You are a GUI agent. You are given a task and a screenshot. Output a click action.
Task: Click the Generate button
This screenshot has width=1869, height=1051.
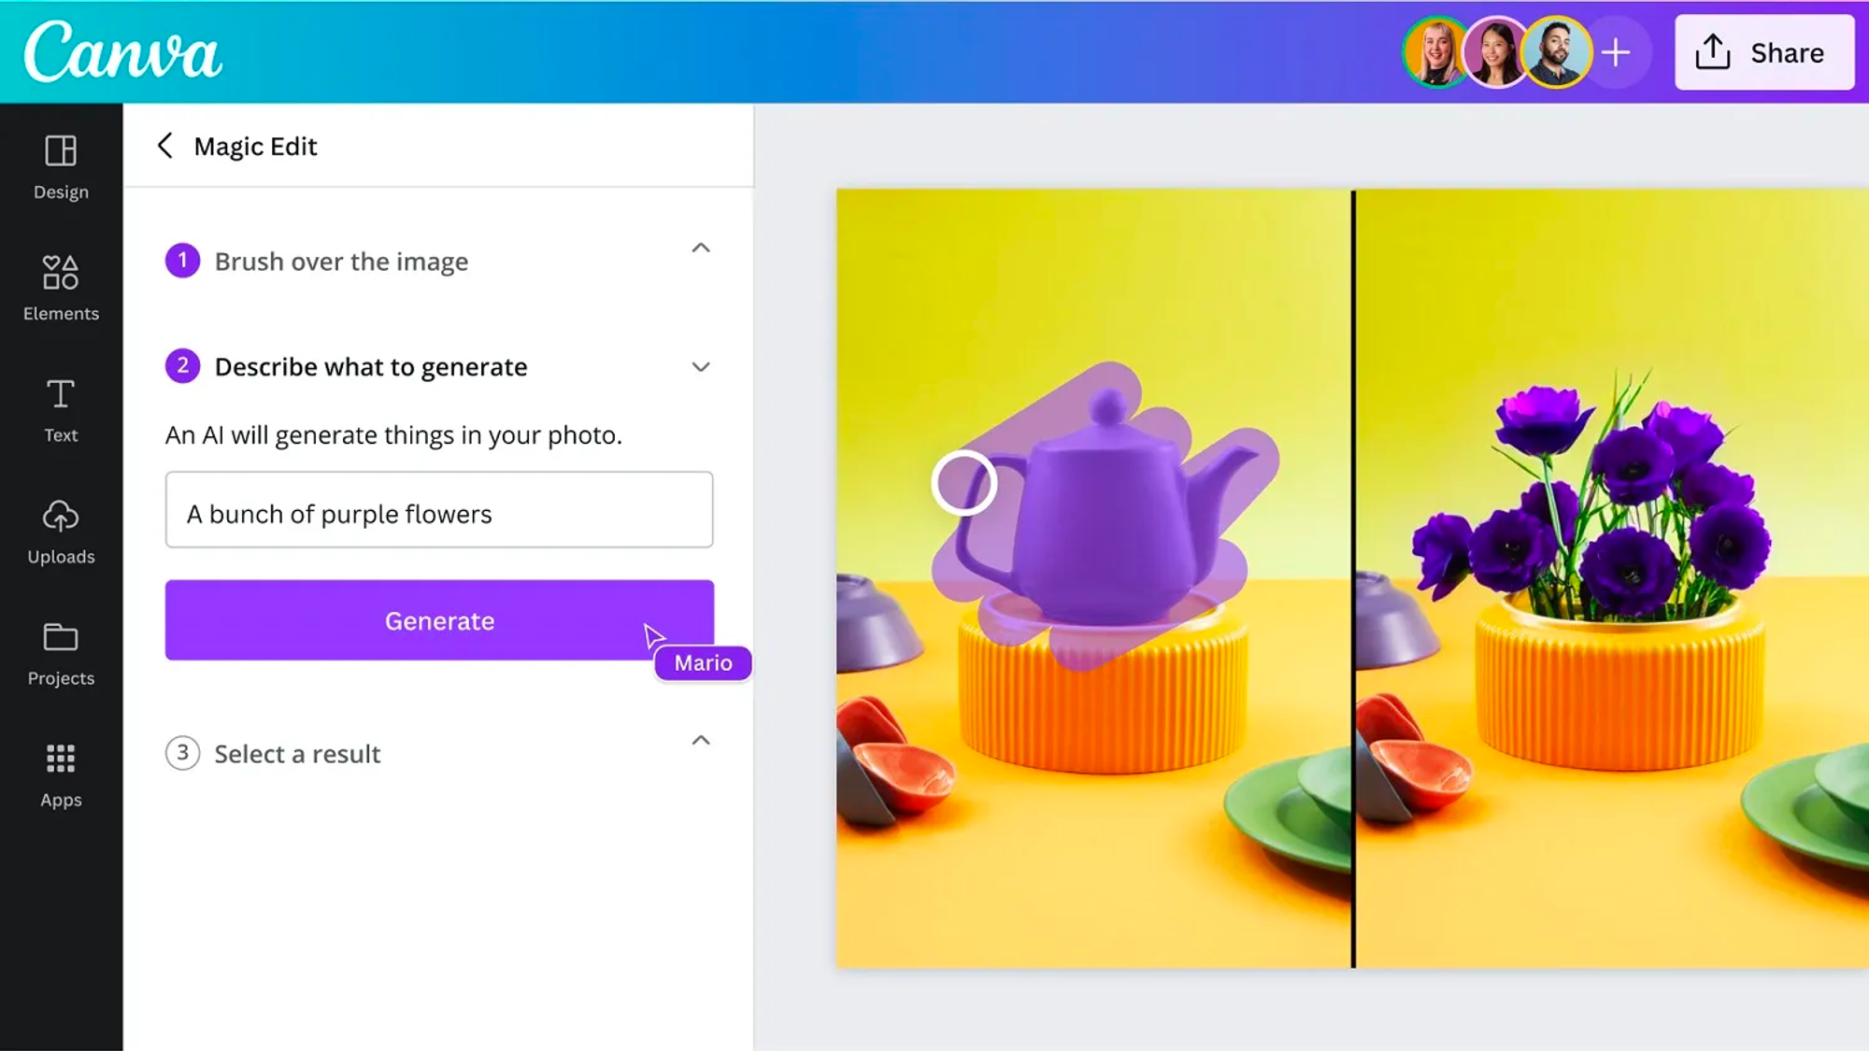[x=439, y=619]
